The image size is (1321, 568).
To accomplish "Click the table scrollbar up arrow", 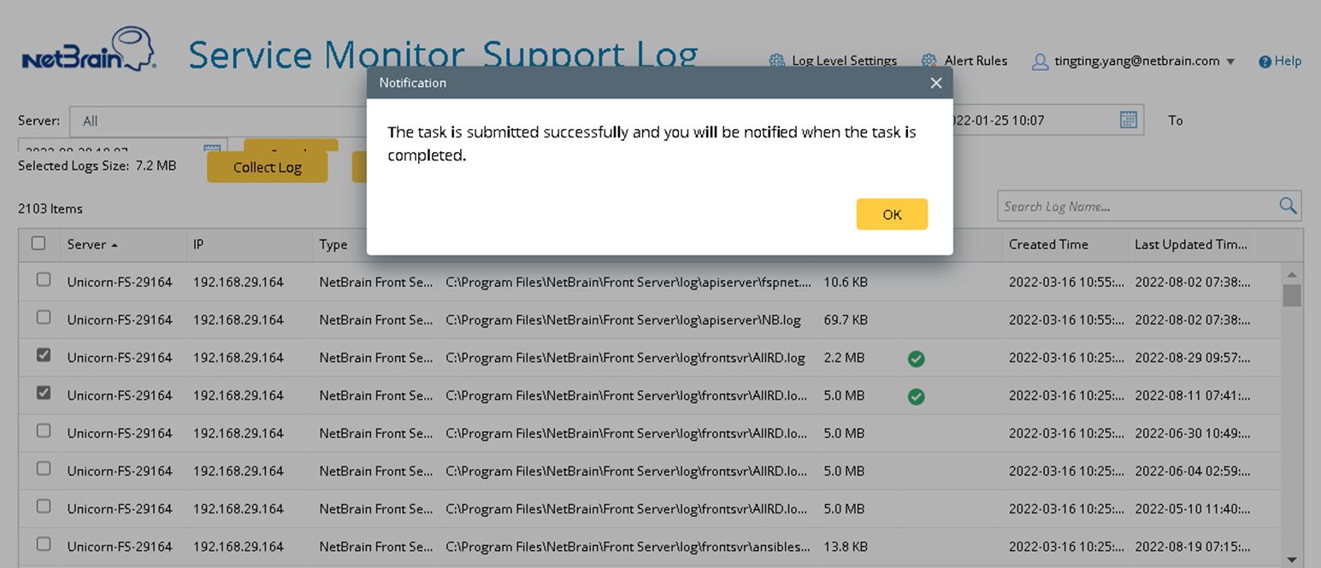I will (1292, 274).
